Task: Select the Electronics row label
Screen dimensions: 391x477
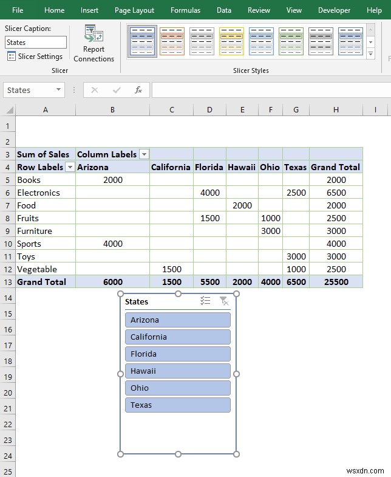Action: click(46, 193)
